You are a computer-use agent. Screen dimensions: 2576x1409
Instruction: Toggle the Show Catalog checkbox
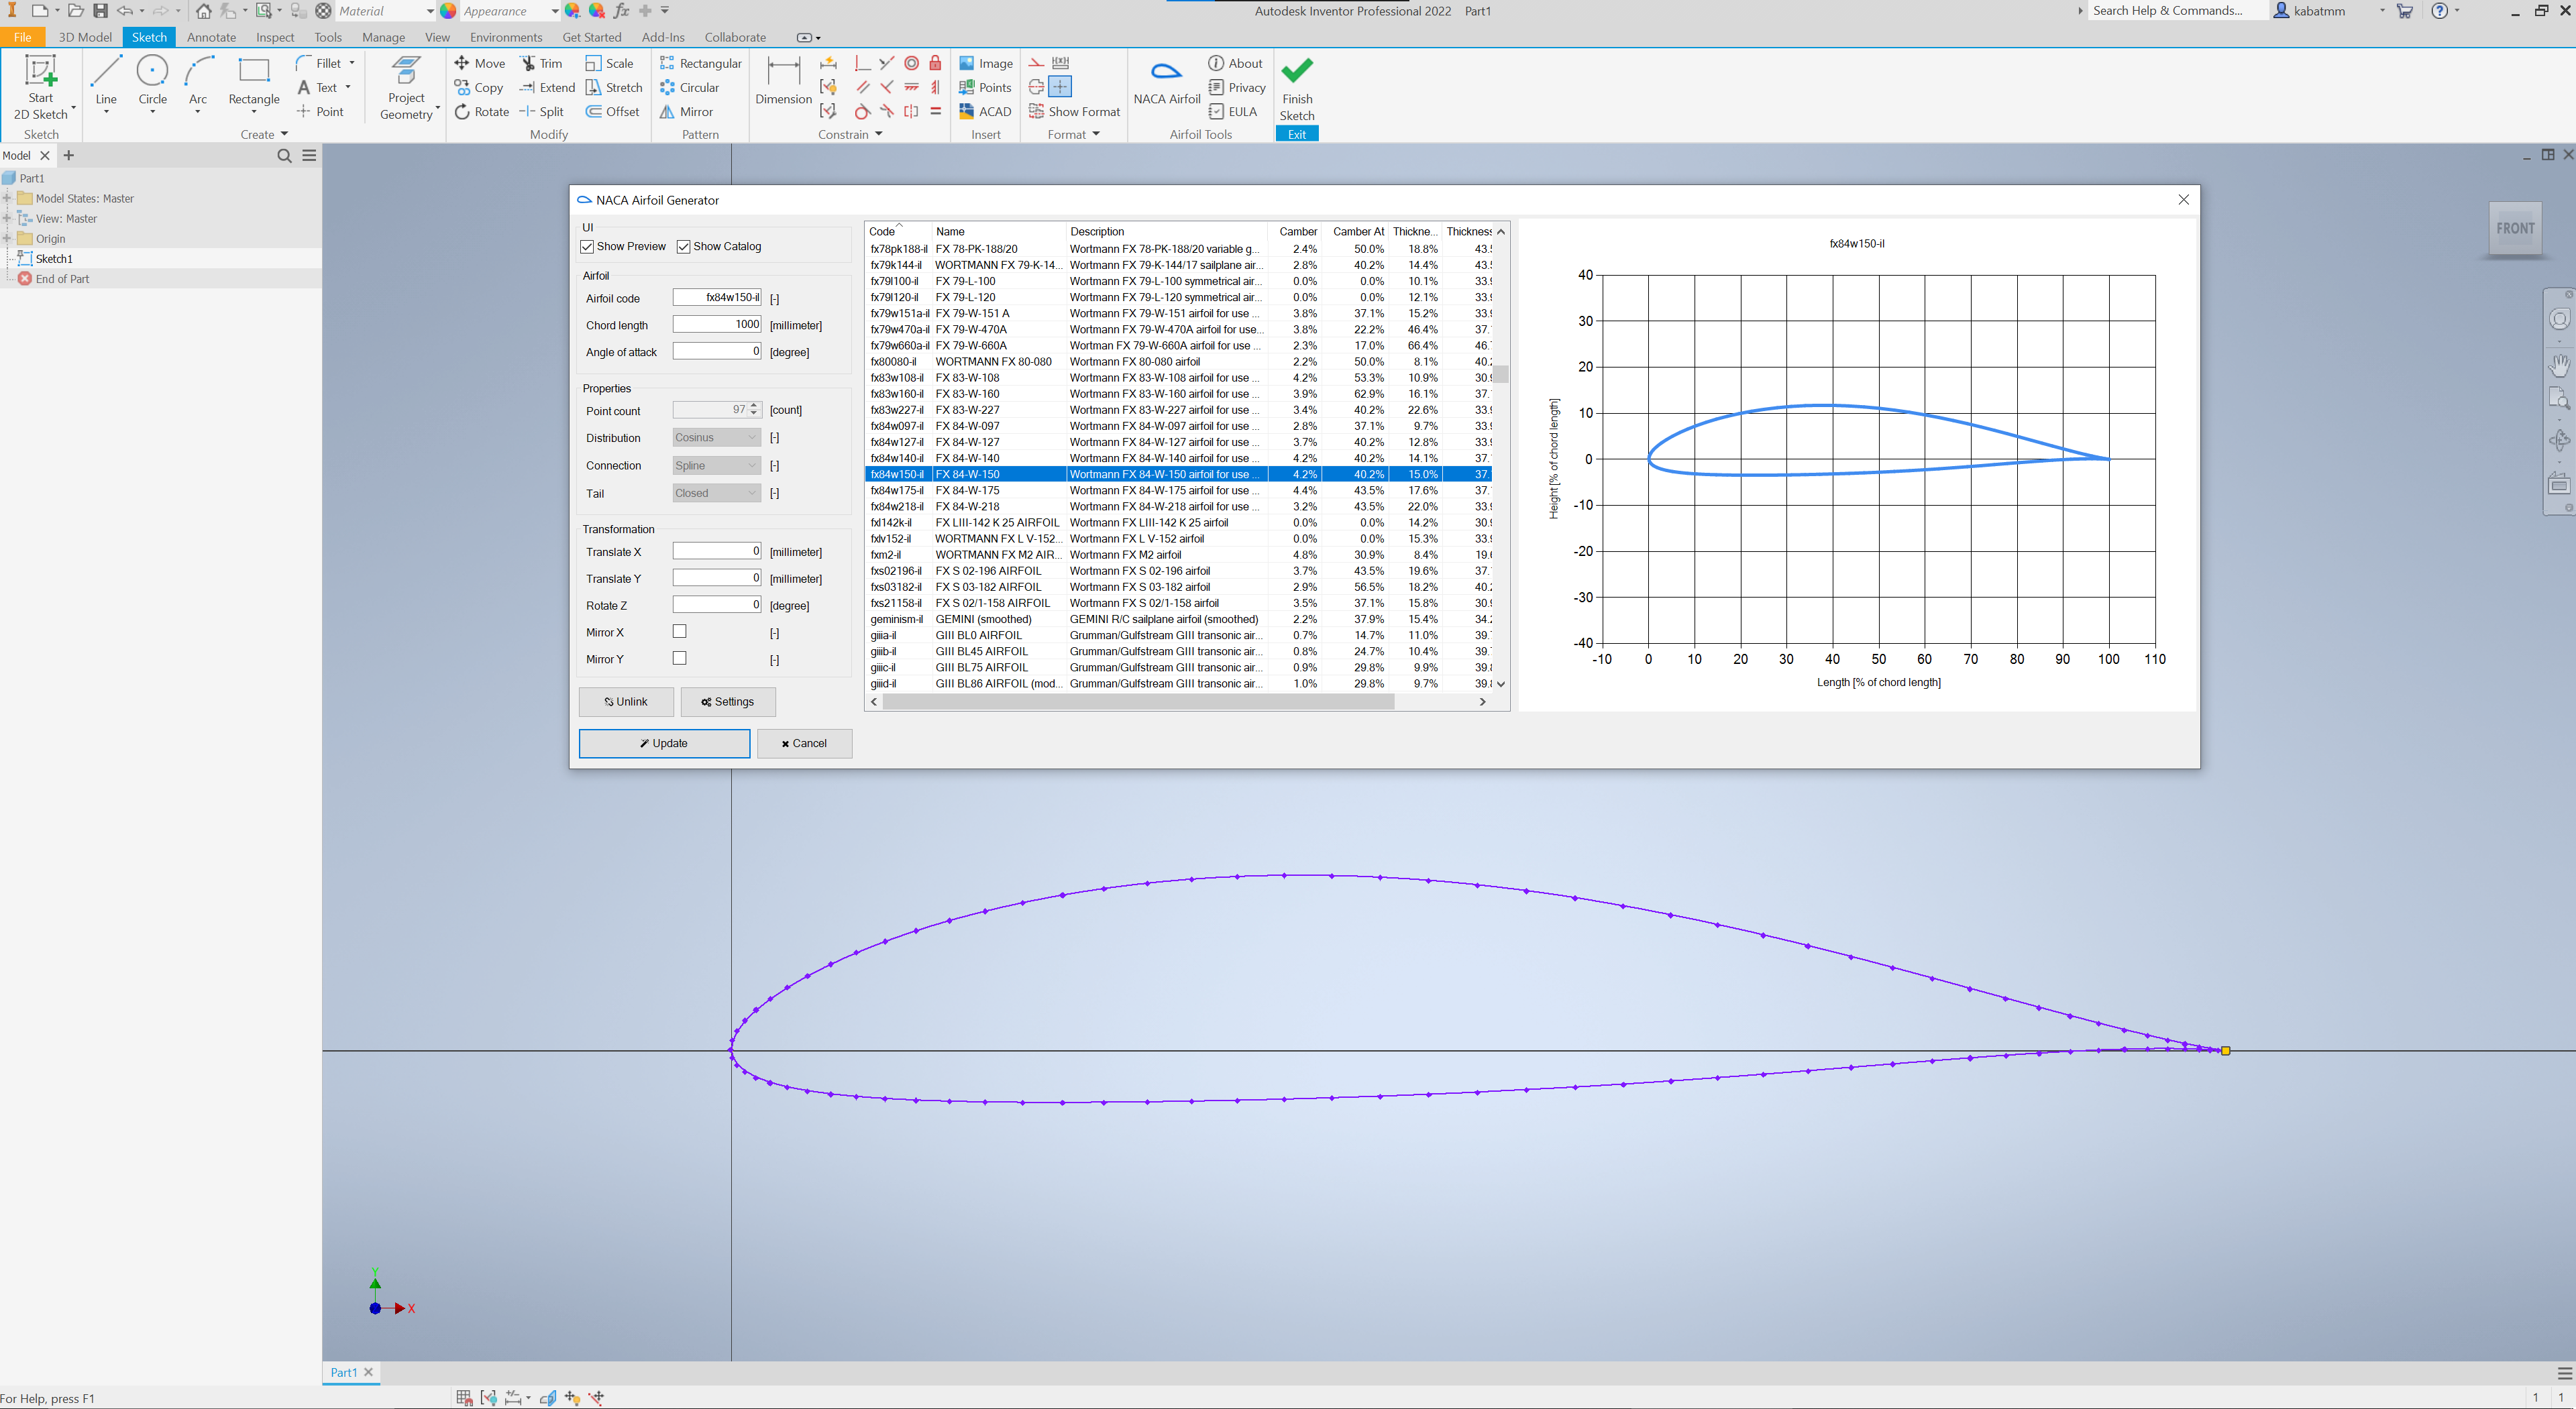[x=684, y=247]
